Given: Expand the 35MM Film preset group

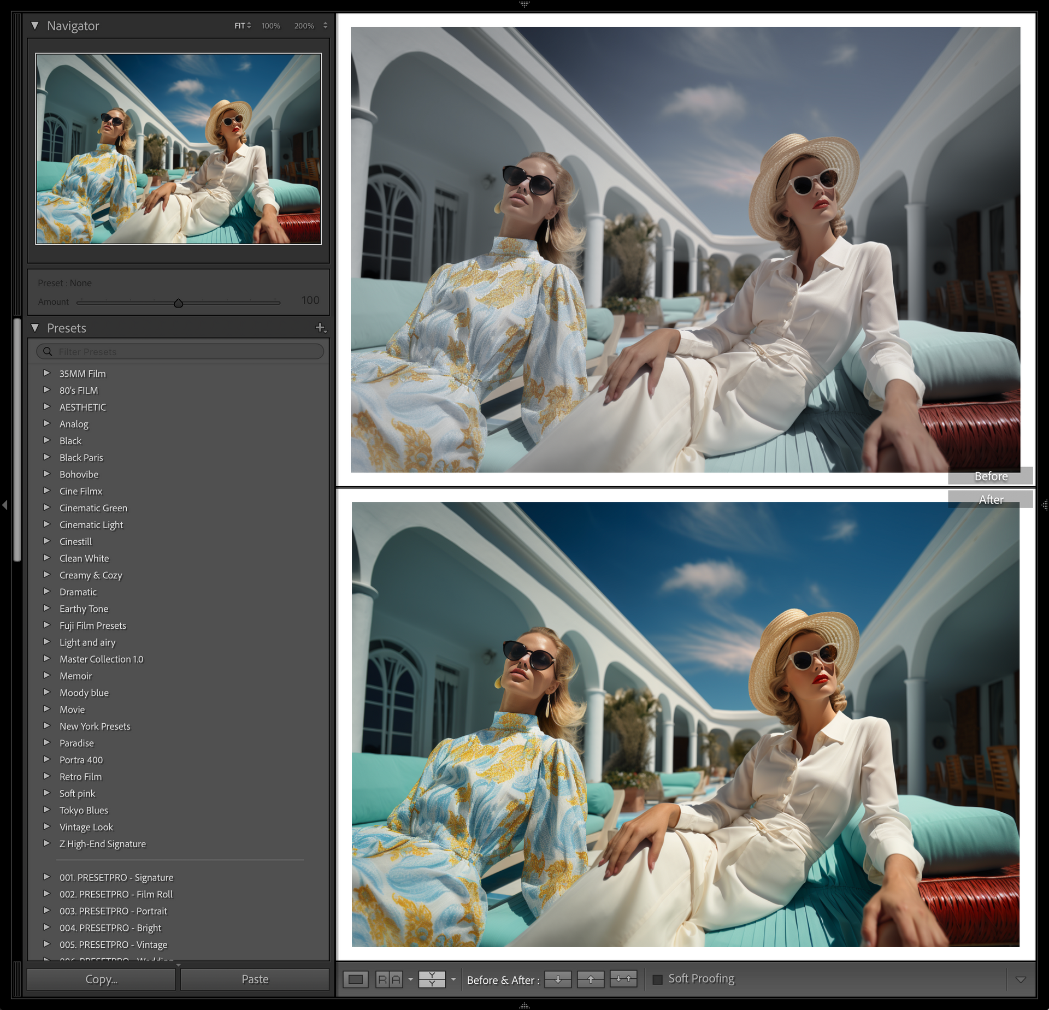Looking at the screenshot, I should (46, 373).
